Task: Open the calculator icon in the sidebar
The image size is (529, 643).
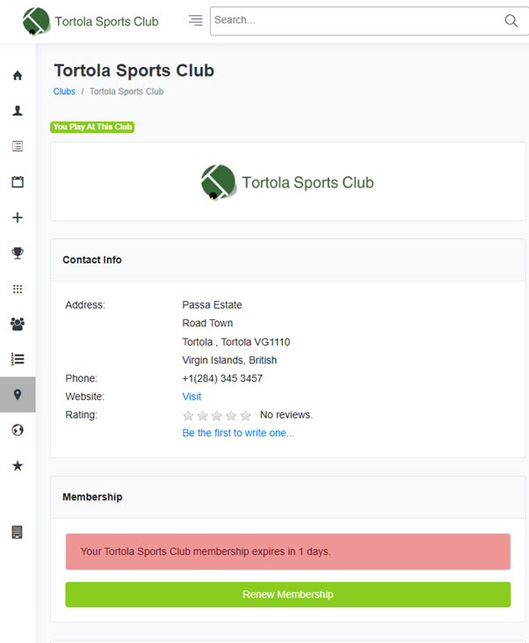Action: click(x=18, y=532)
